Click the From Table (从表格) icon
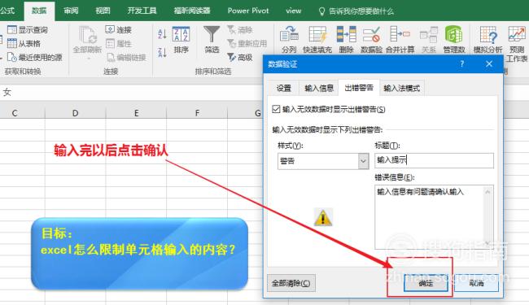529x305 pixels. pyautogui.click(x=12, y=43)
